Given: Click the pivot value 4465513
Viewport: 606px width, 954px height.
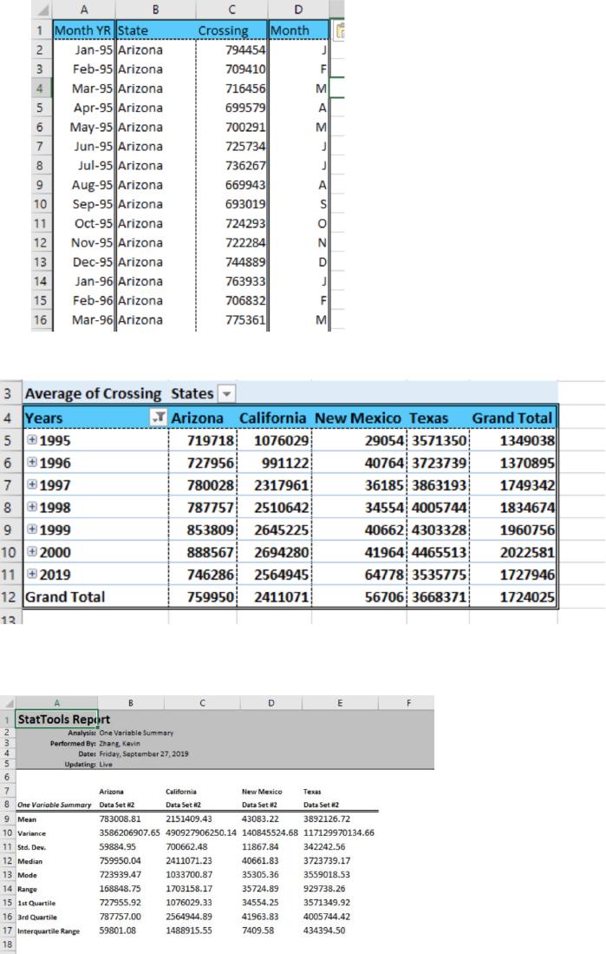Looking at the screenshot, I should [x=439, y=552].
